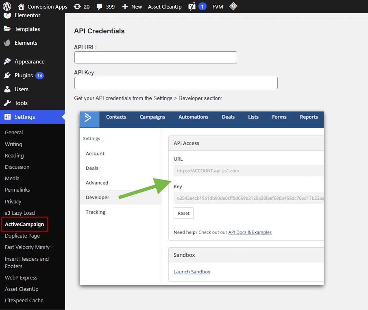Screen dimensions: 368x310
Task: Click the Yoast SEO icon in admin bar
Action: pyautogui.click(x=192, y=7)
